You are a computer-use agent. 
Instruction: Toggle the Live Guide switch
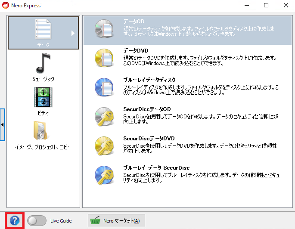(x=37, y=220)
